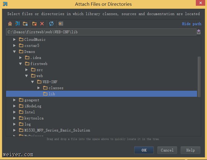The height and width of the screenshot is (160, 207).
Task: Expand the cxstar5 folder
Action: click(x=15, y=45)
